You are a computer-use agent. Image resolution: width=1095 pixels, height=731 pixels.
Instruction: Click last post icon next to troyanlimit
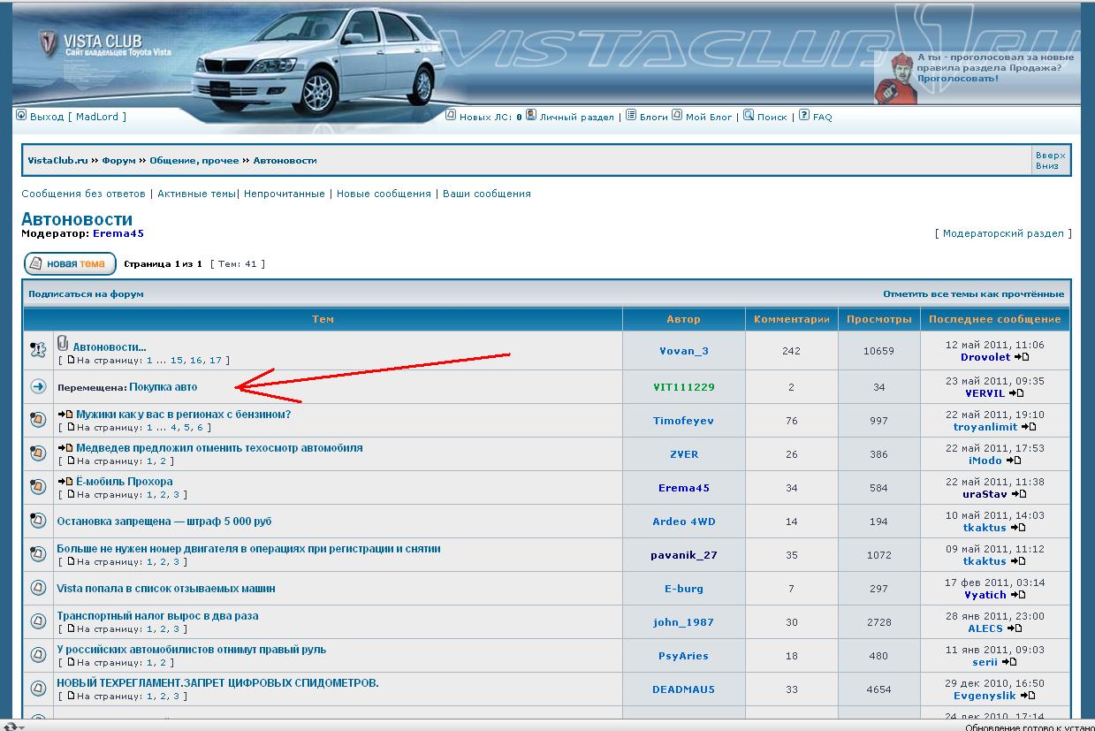click(x=1029, y=427)
